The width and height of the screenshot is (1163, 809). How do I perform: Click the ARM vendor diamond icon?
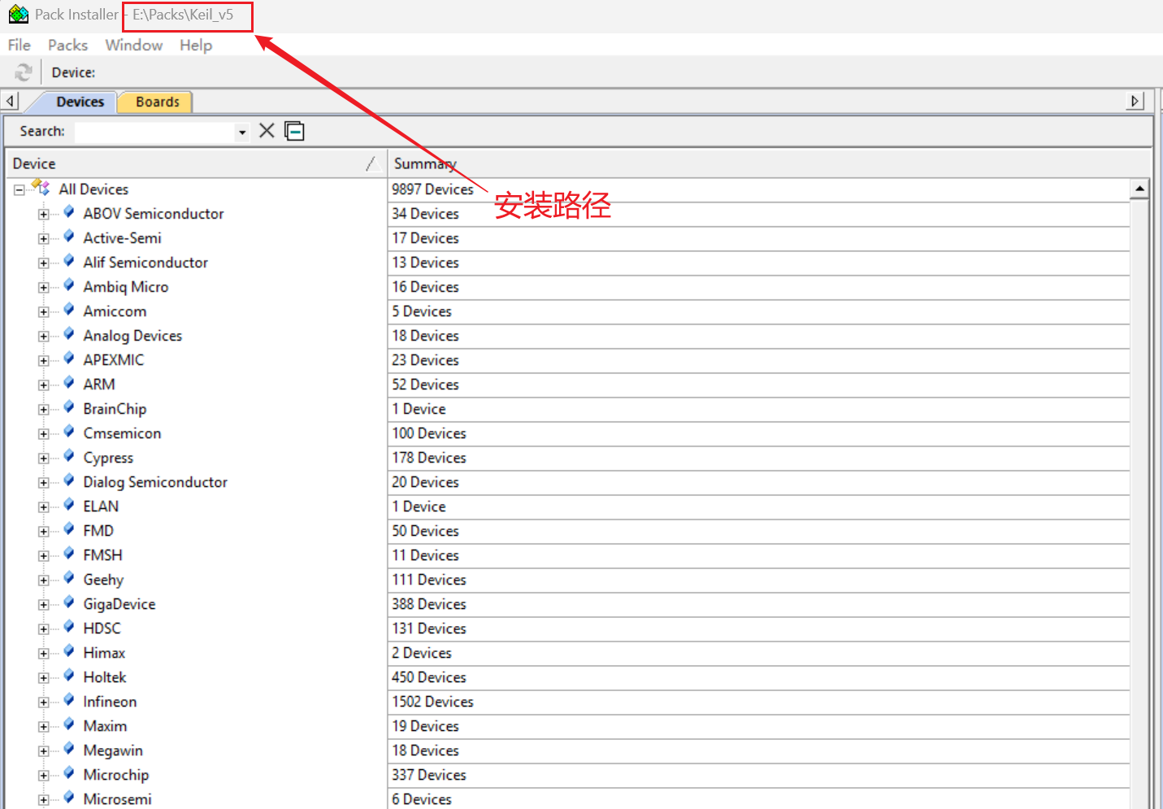pyautogui.click(x=69, y=383)
